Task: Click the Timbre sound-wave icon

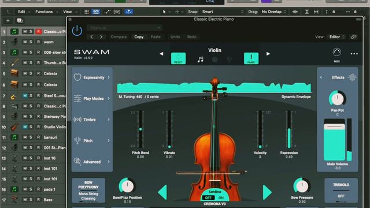Action: coord(77,120)
